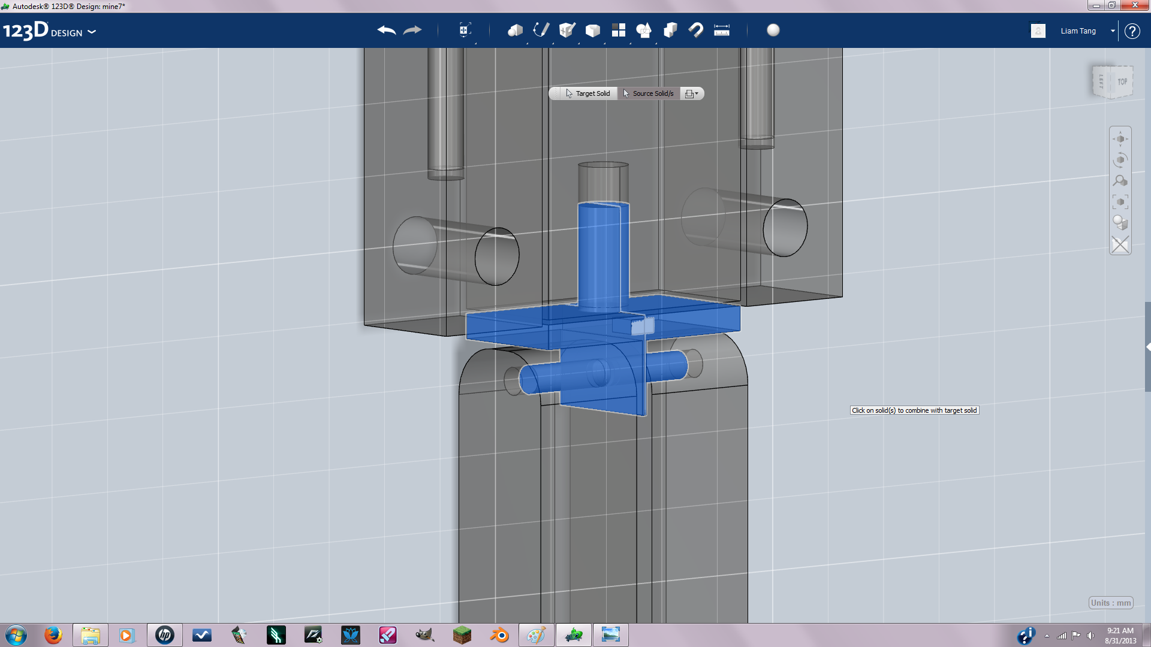Click the Units : mm button
Image resolution: width=1151 pixels, height=647 pixels.
[1111, 603]
